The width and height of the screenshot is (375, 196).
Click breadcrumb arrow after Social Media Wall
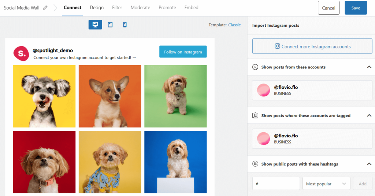55,8
